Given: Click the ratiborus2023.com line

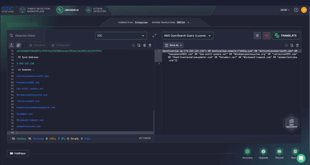Looking at the screenshot, I should pos(28,101).
